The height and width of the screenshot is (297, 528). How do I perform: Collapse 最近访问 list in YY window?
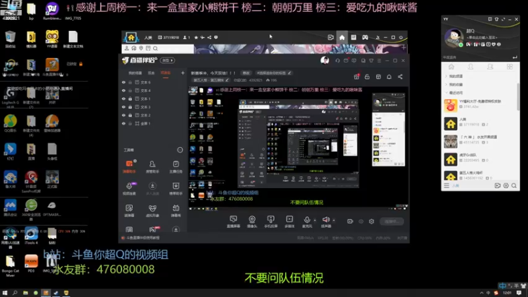447,92
